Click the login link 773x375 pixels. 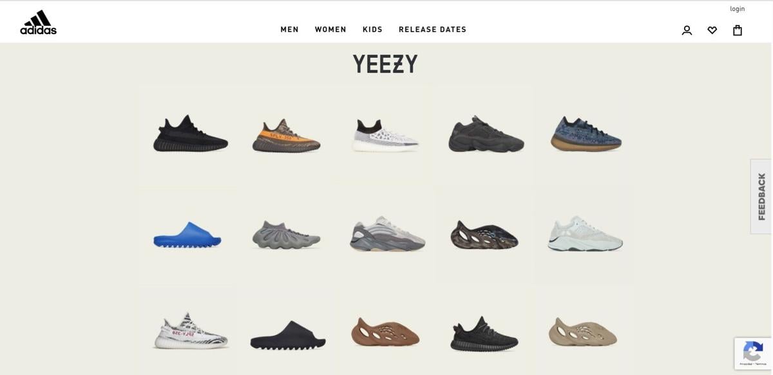click(737, 9)
